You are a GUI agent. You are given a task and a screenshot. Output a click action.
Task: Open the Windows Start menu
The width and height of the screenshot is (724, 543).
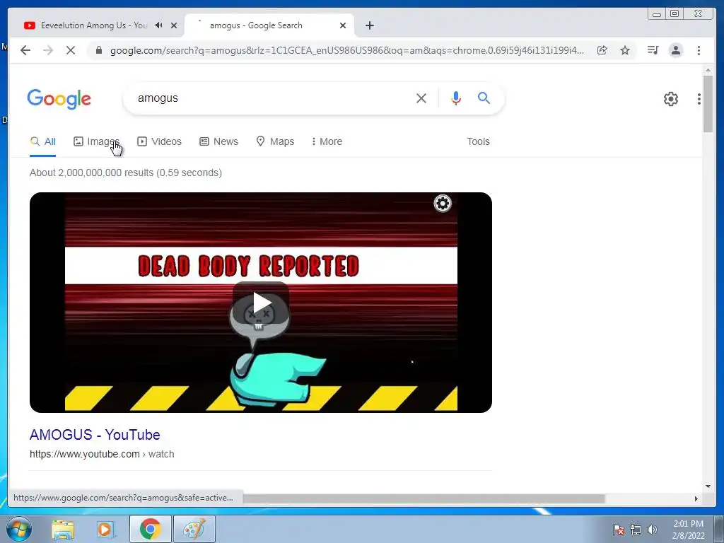click(19, 529)
